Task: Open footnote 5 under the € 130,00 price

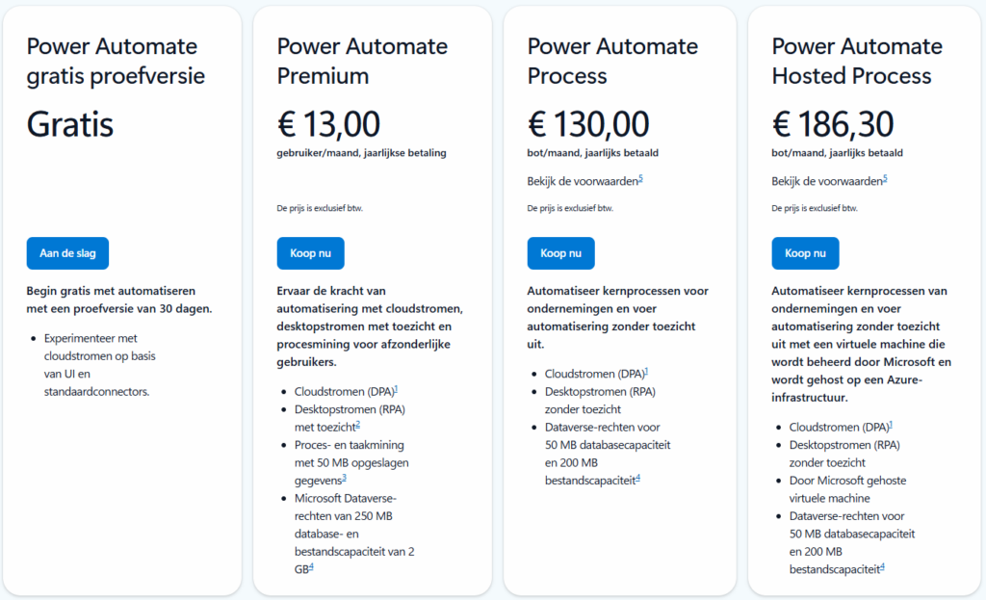Action: pos(640,179)
